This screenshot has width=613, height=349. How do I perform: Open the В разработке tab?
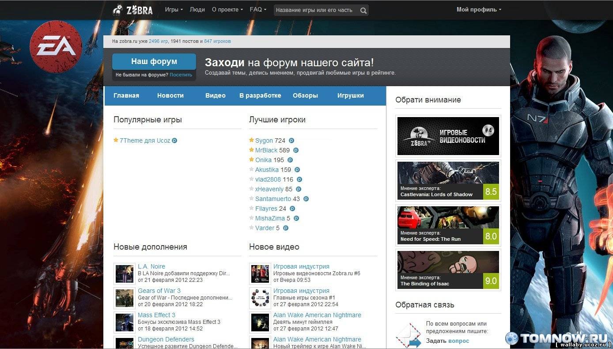(x=260, y=95)
